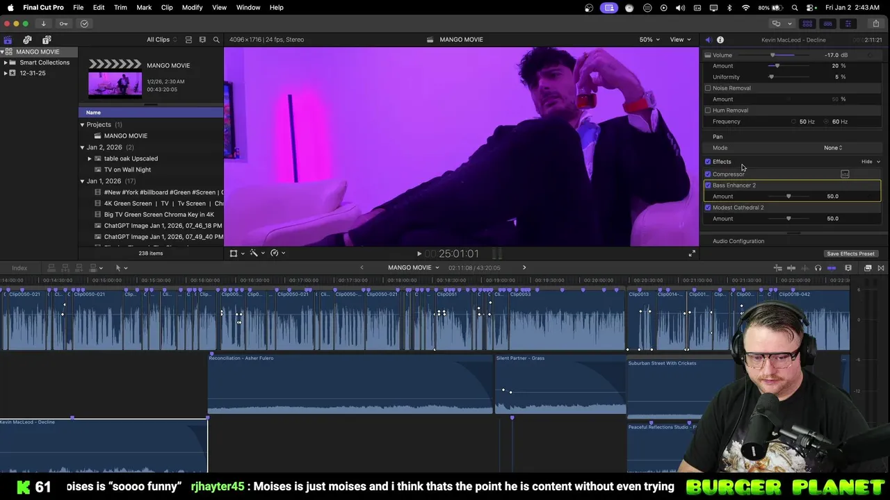890x500 pixels.
Task: Toggle the Timeline show/hide button
Action: 827,24
